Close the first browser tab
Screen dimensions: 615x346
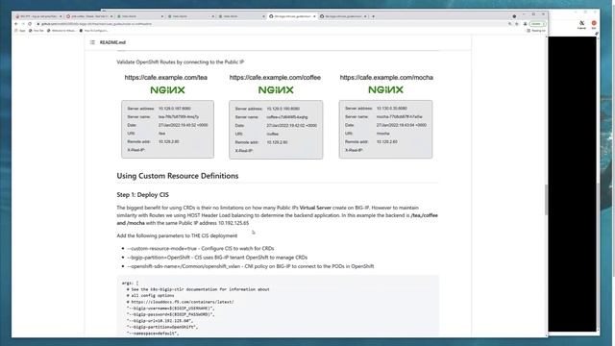pos(61,16)
